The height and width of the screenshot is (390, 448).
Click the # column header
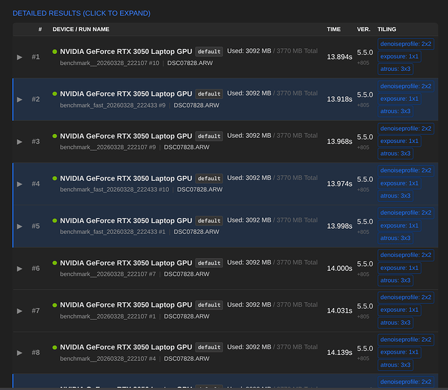40,29
